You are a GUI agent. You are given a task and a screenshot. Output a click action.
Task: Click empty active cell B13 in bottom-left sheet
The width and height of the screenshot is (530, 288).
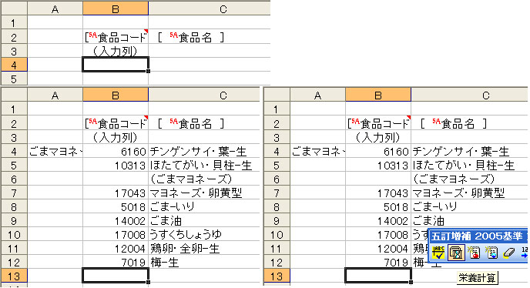pos(116,276)
